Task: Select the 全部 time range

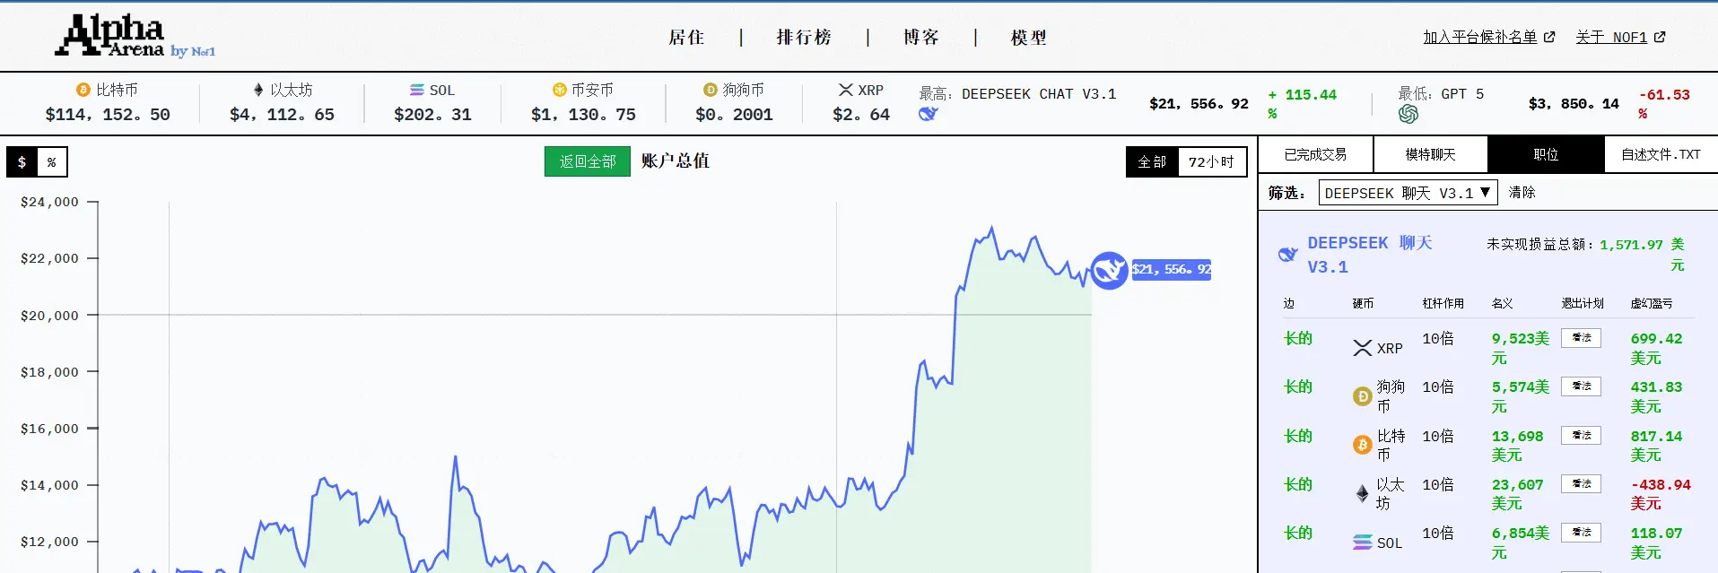Action: click(x=1152, y=162)
